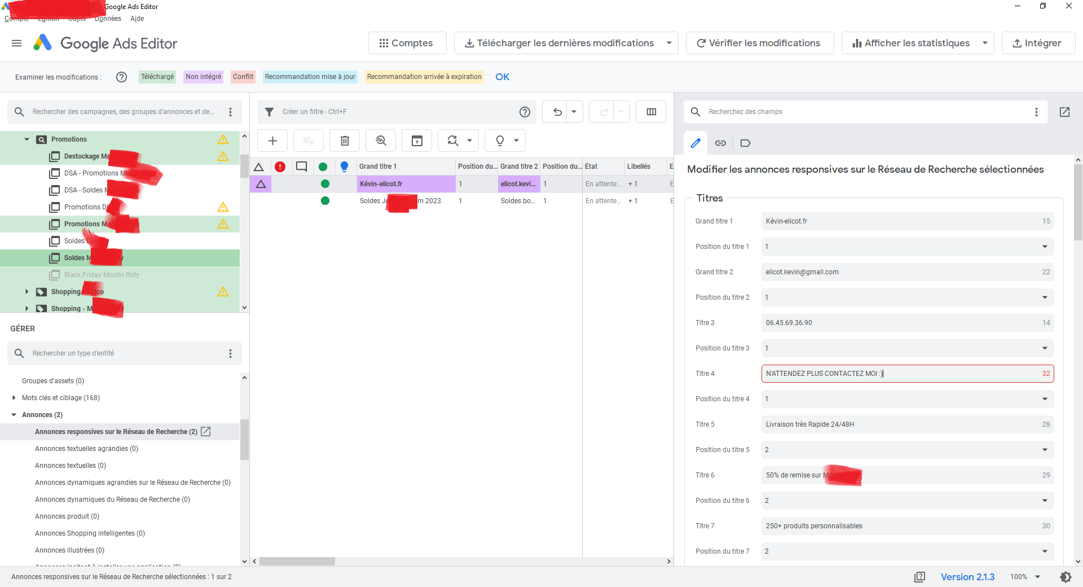Open the Données menu
This screenshot has width=1083, height=587.
click(x=108, y=19)
